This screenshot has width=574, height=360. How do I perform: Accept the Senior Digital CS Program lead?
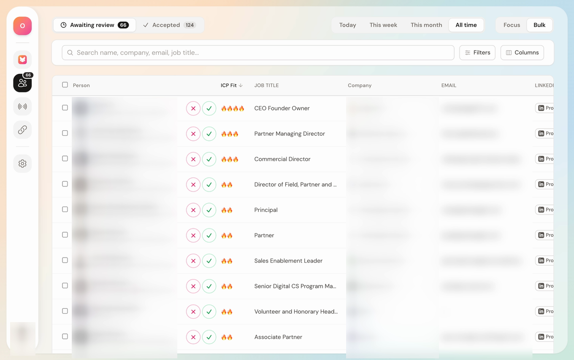pyautogui.click(x=209, y=286)
